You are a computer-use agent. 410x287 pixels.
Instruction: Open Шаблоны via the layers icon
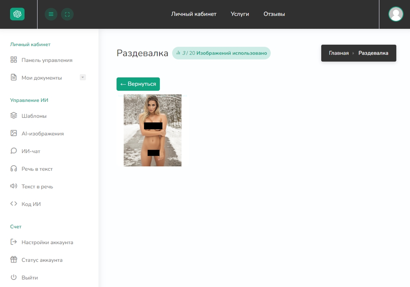tap(14, 115)
